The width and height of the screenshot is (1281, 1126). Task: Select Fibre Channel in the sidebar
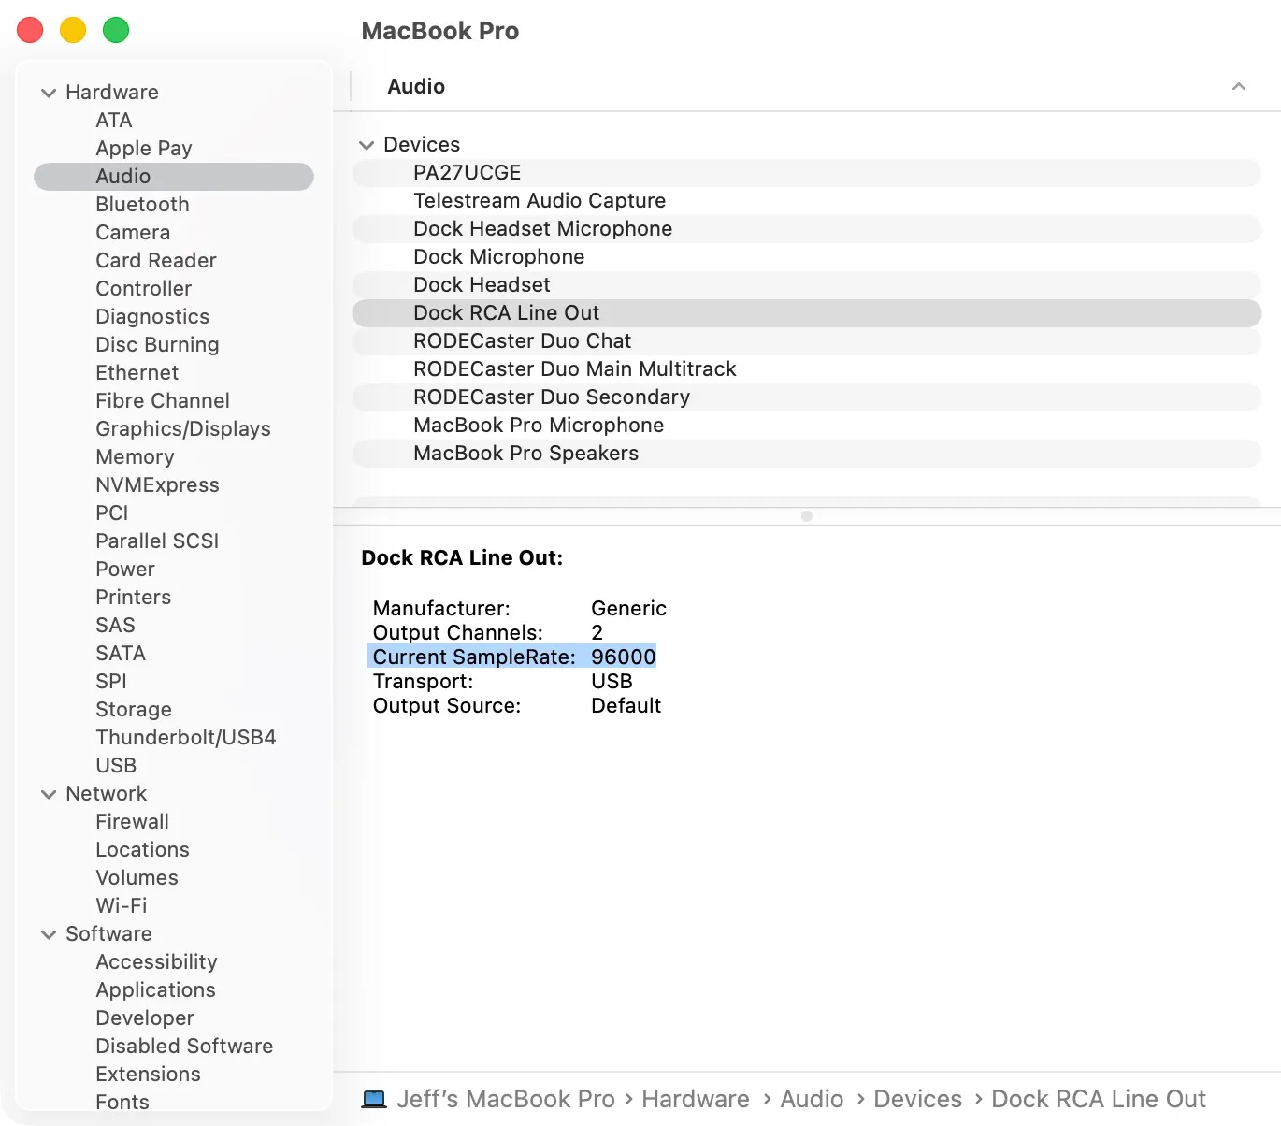click(163, 401)
